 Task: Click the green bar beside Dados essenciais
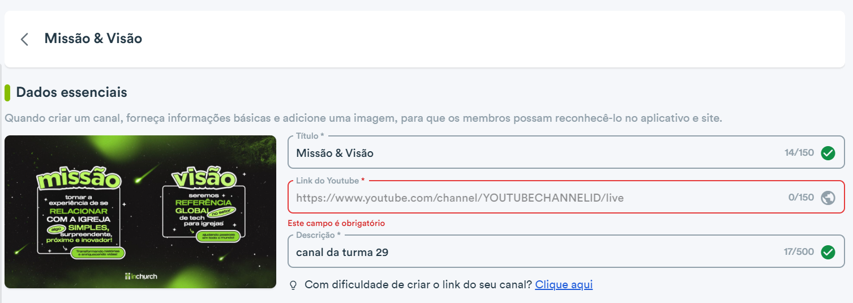point(7,92)
